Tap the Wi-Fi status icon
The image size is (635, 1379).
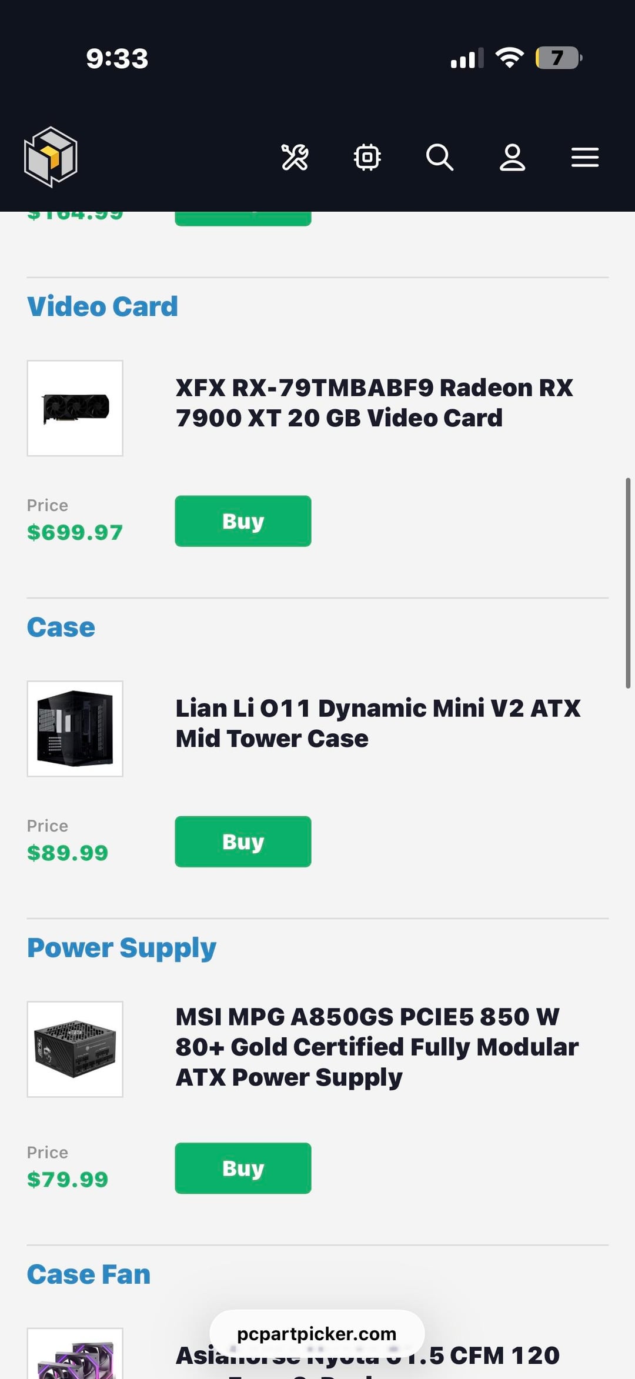509,58
